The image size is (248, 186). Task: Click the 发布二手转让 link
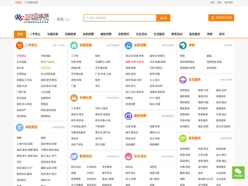tap(59, 45)
